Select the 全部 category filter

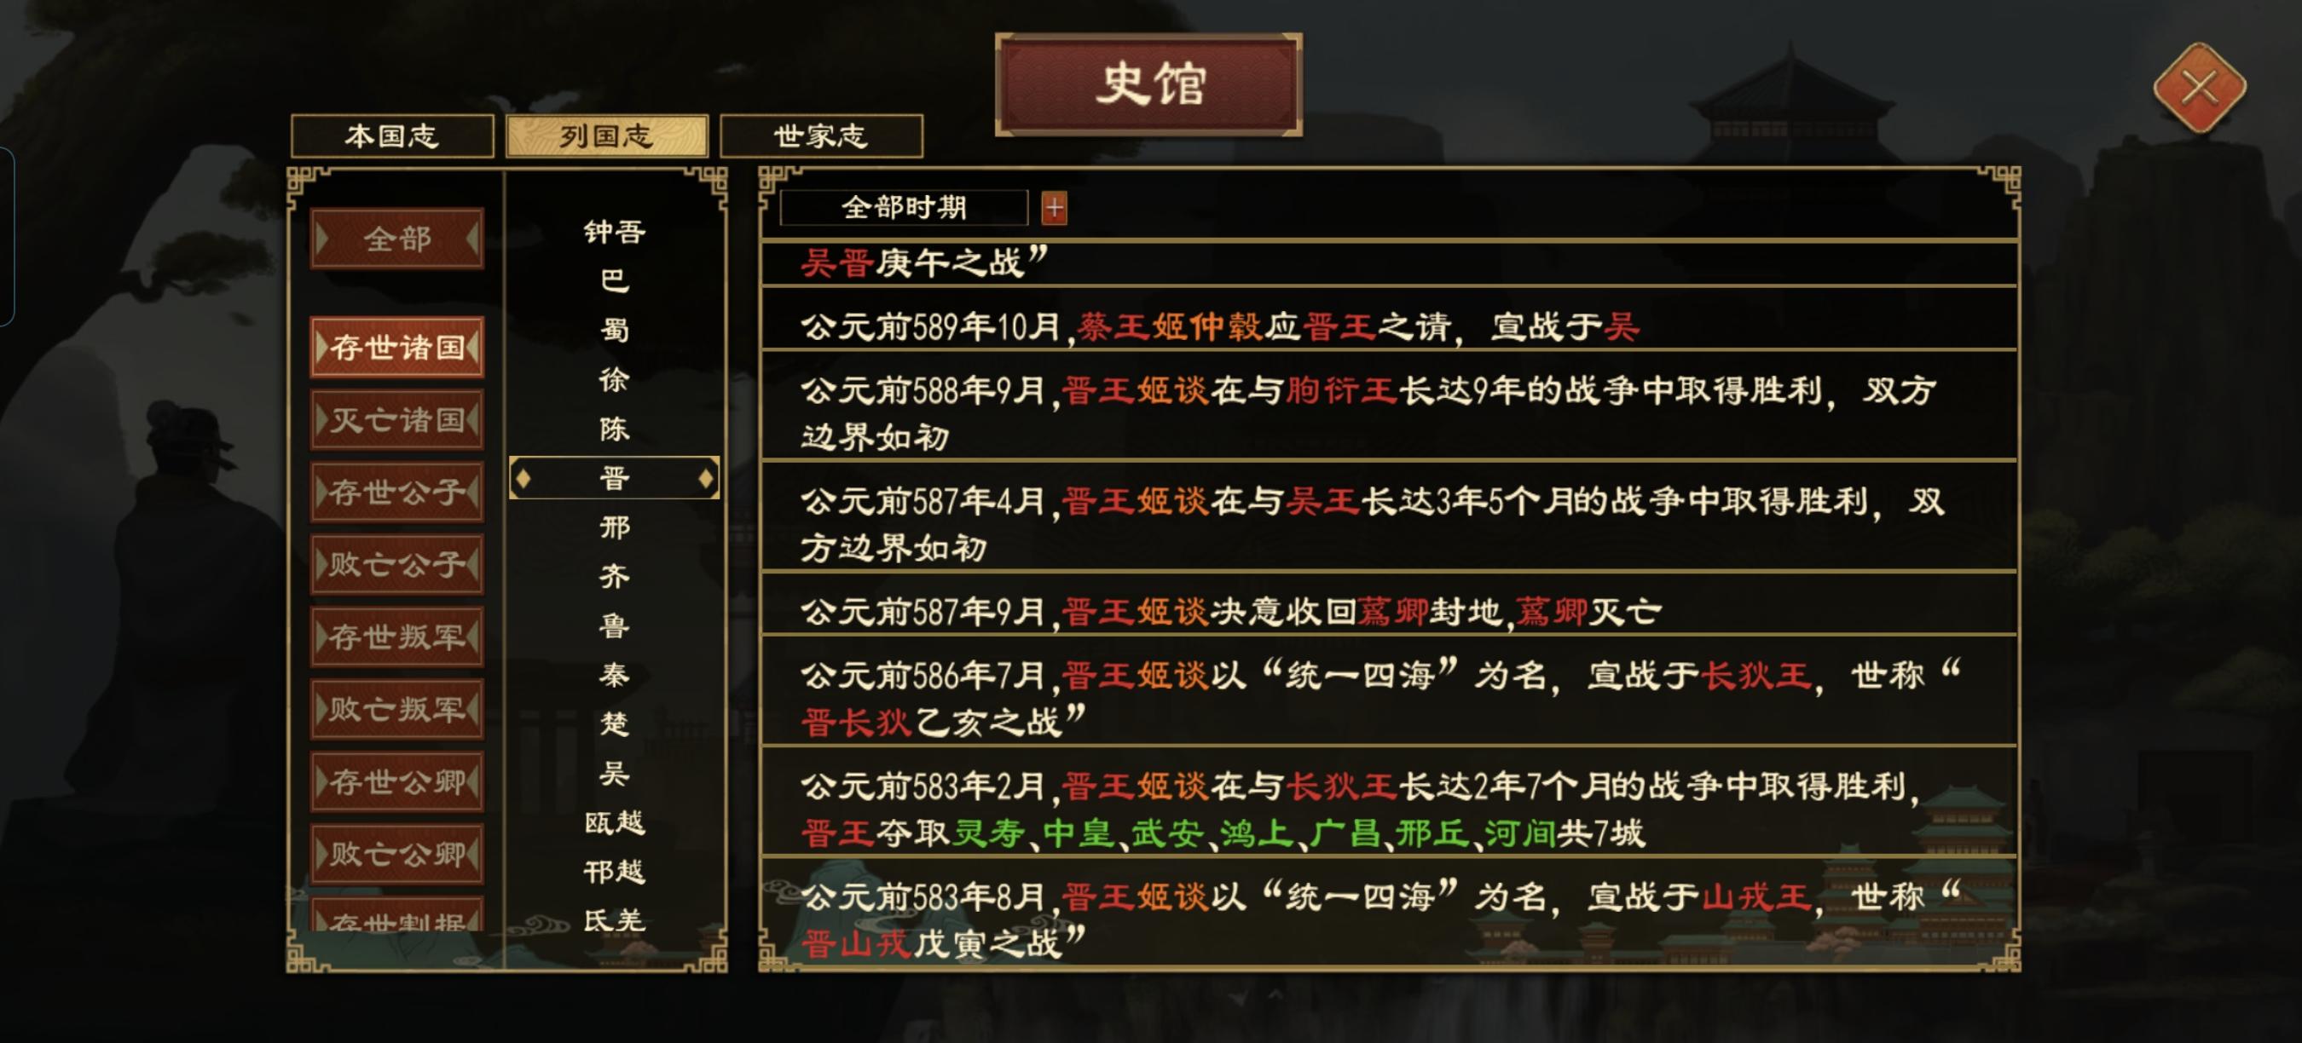tap(396, 239)
